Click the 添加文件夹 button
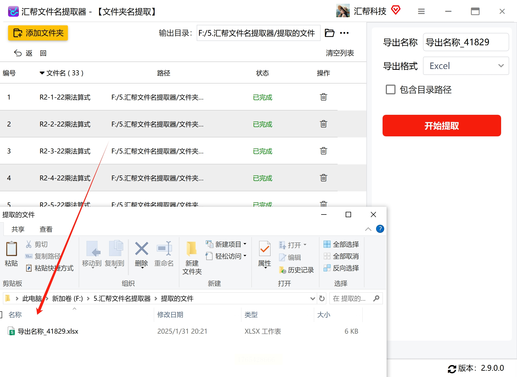Screen dimensions: 517x377 (x=38, y=33)
